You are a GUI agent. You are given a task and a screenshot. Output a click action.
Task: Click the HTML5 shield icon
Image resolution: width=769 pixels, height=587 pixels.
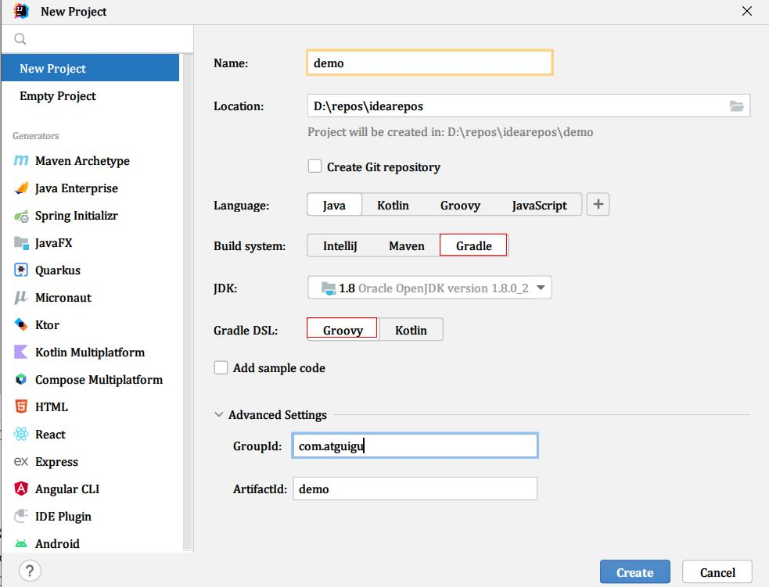20,406
